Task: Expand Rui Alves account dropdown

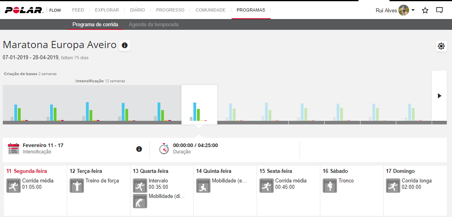Action: [x=413, y=10]
